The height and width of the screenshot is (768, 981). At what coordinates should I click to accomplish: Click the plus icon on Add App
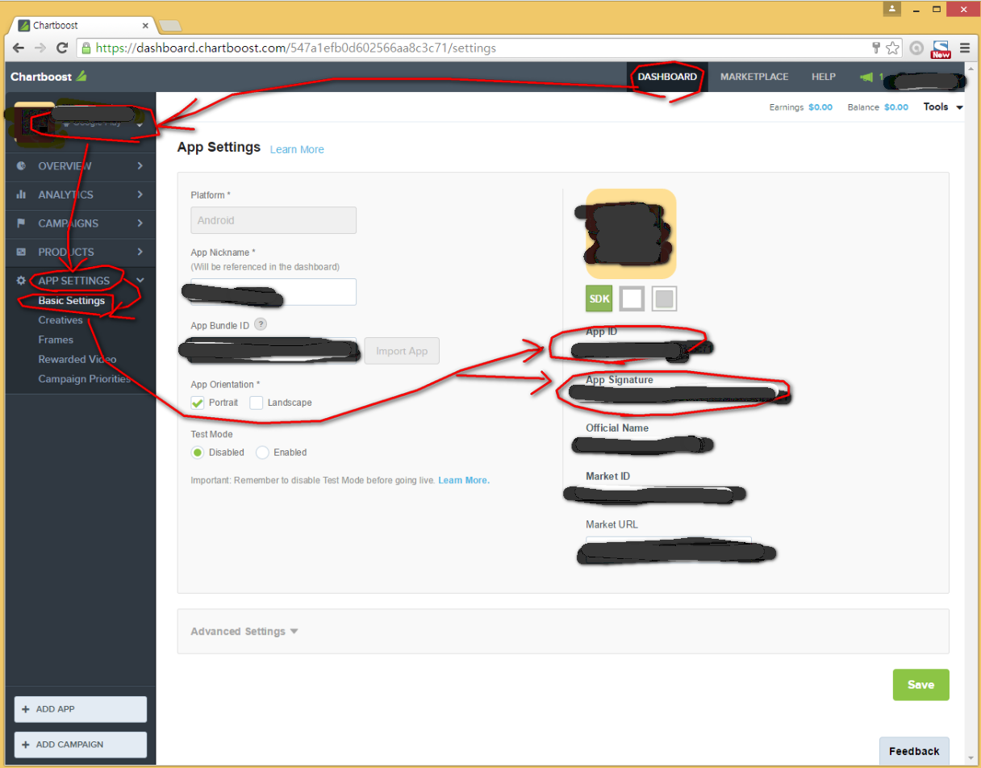[26, 709]
